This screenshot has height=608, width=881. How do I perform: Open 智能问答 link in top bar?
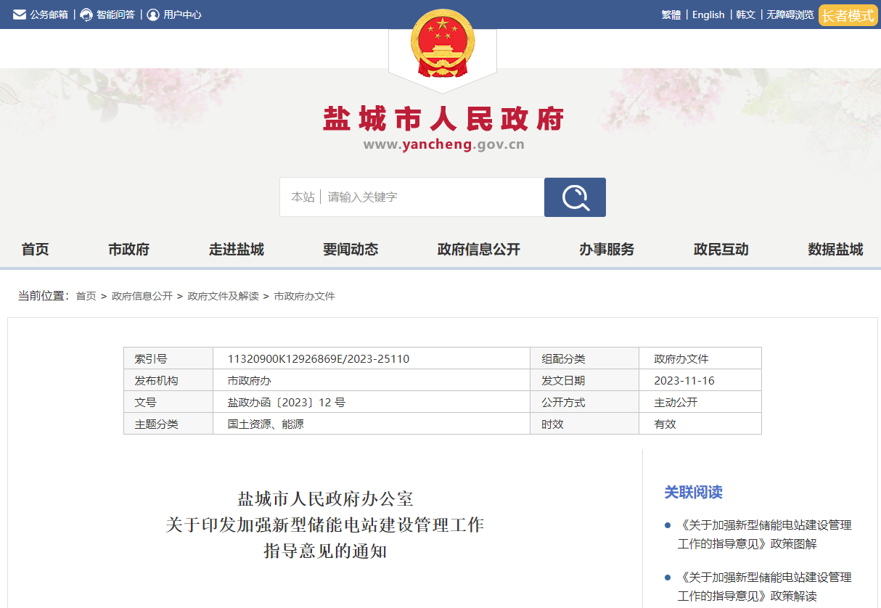pos(115,15)
